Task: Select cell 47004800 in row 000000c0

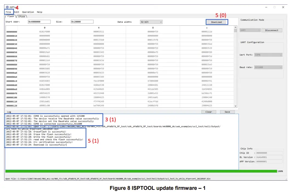Action: click(x=153, y=81)
